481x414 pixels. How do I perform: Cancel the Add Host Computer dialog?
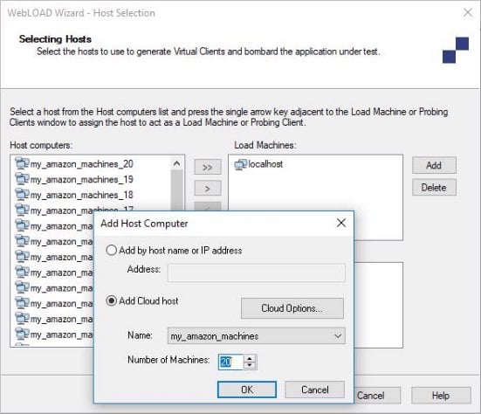(315, 390)
